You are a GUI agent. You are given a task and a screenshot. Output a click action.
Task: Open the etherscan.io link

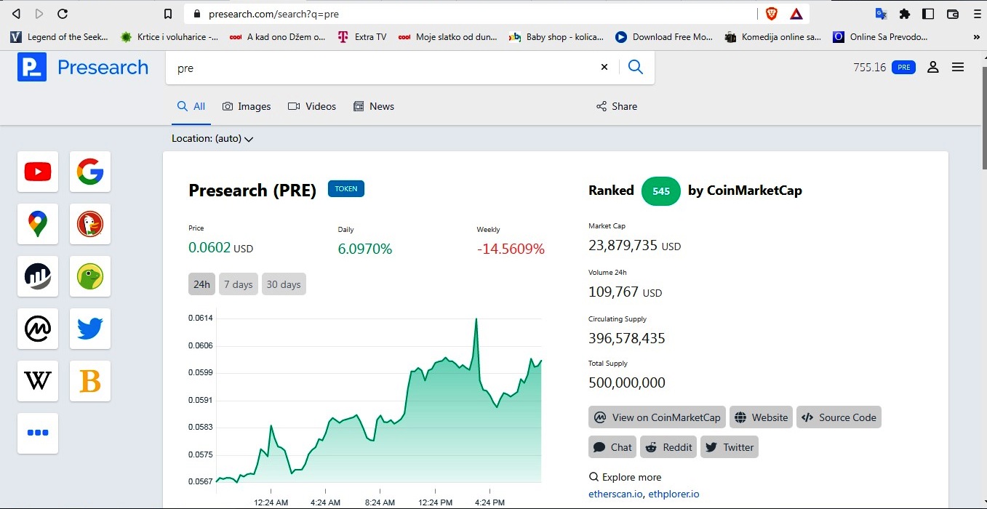[x=615, y=494]
